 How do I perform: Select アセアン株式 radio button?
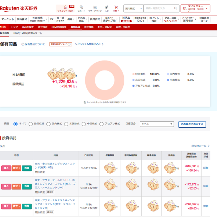101,124
